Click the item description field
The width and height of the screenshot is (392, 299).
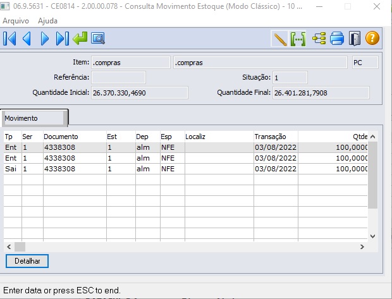(260, 63)
